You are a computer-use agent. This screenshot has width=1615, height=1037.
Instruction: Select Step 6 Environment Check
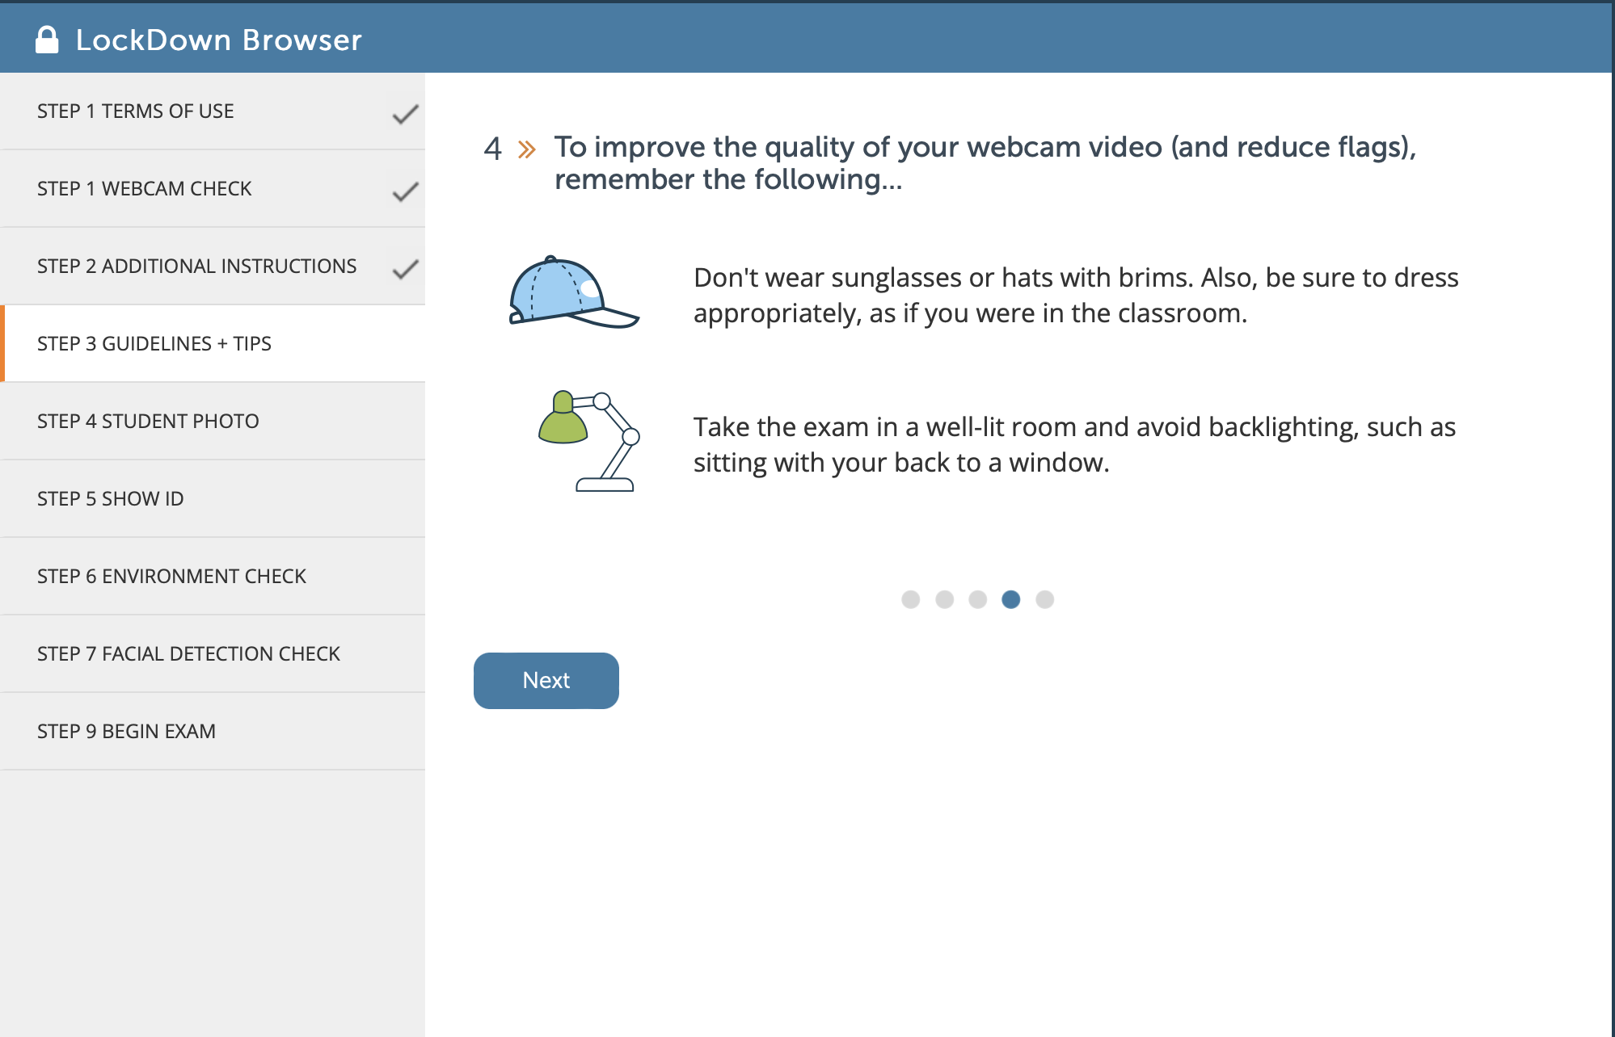[x=213, y=577]
